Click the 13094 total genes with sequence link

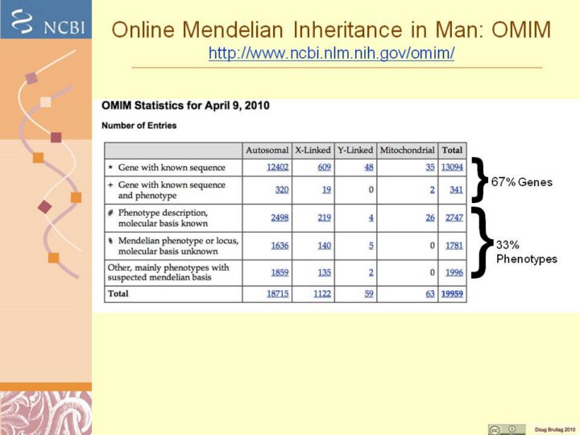pyautogui.click(x=452, y=168)
